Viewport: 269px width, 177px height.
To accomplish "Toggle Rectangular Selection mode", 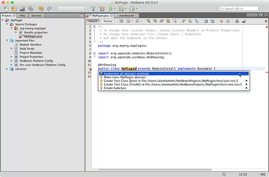I will click(x=175, y=21).
